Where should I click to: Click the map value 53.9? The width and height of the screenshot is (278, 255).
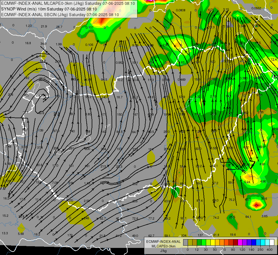[182, 97]
